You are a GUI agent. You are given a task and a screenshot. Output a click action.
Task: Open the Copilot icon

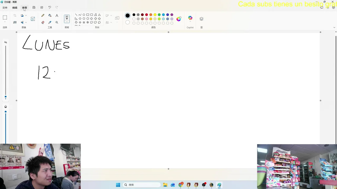(190, 18)
